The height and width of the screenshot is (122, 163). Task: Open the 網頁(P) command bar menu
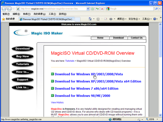pos(122,19)
